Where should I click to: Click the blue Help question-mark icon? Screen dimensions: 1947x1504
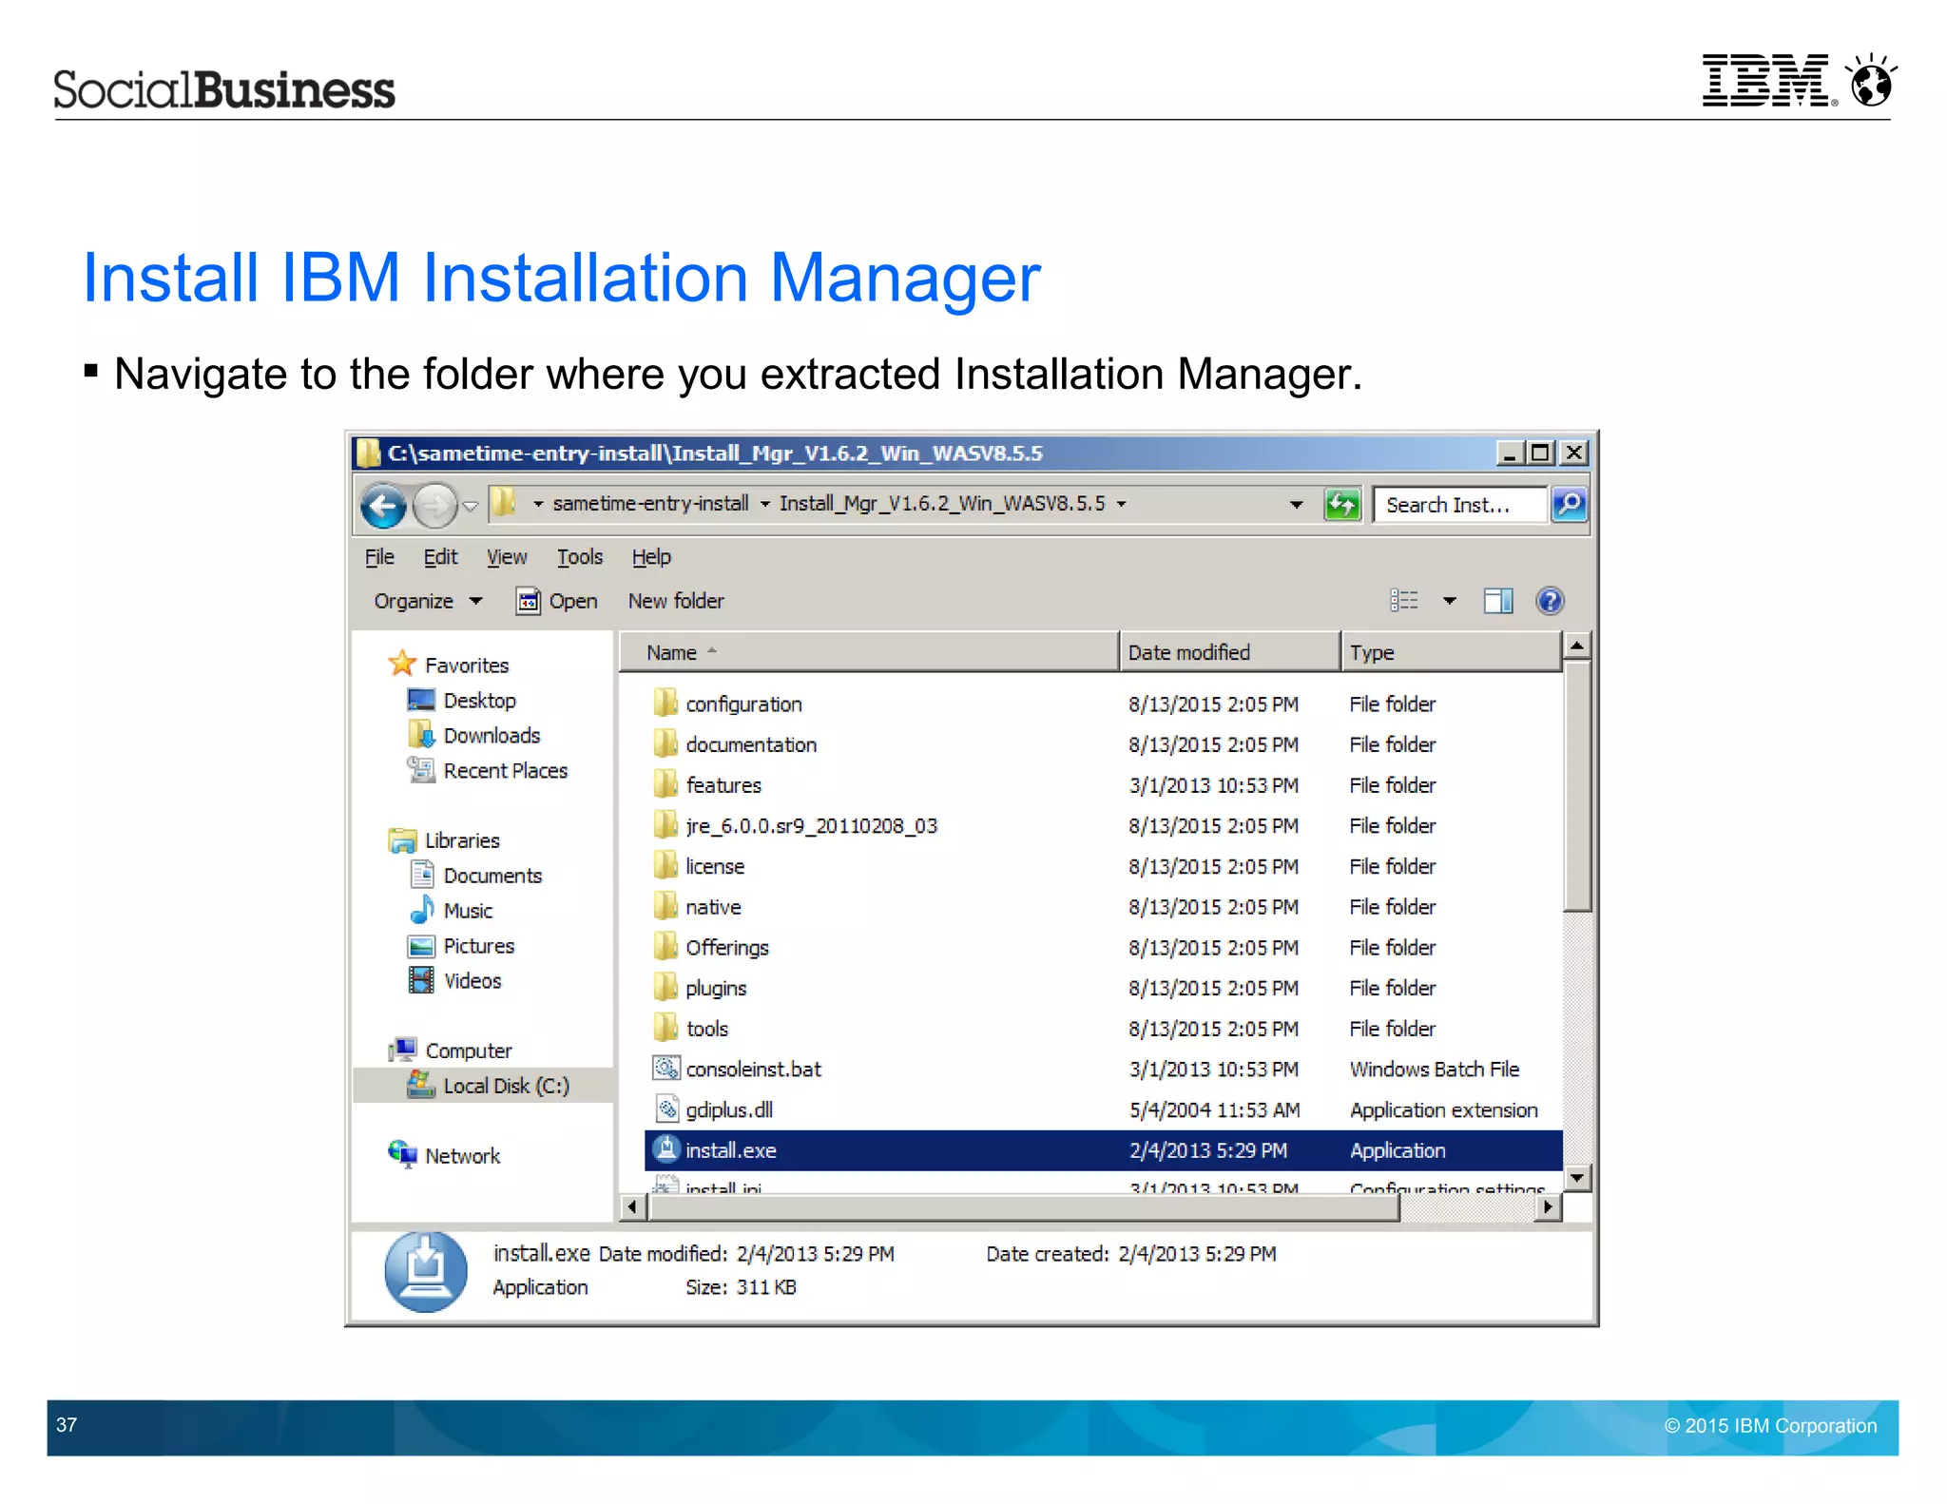point(1550,601)
